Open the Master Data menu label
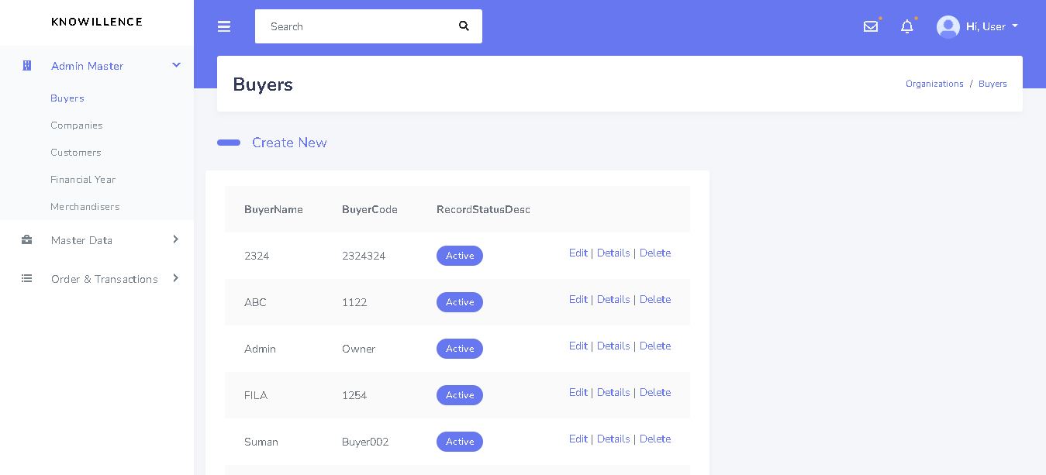This screenshot has height=475, width=1046. point(81,240)
